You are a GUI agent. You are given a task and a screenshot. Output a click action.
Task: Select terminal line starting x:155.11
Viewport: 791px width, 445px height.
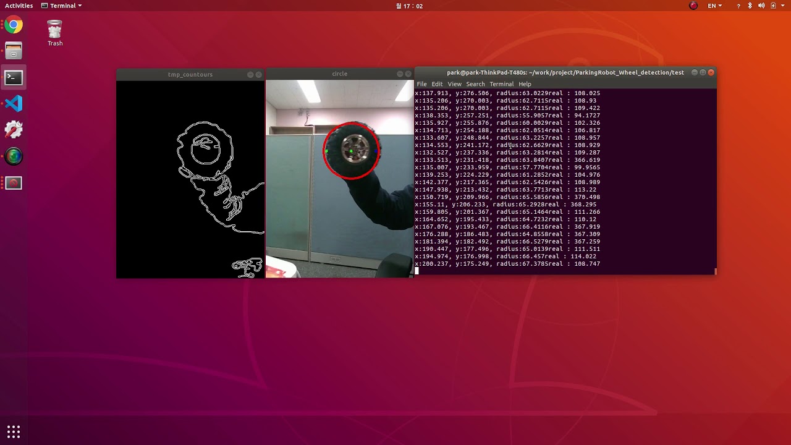(505, 204)
